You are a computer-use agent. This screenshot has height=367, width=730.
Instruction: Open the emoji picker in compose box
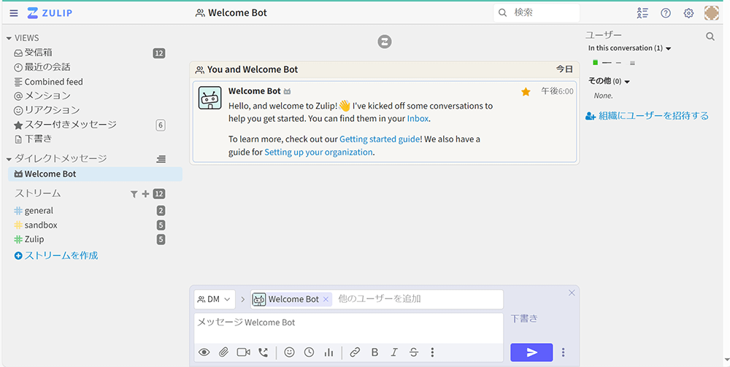(290, 352)
